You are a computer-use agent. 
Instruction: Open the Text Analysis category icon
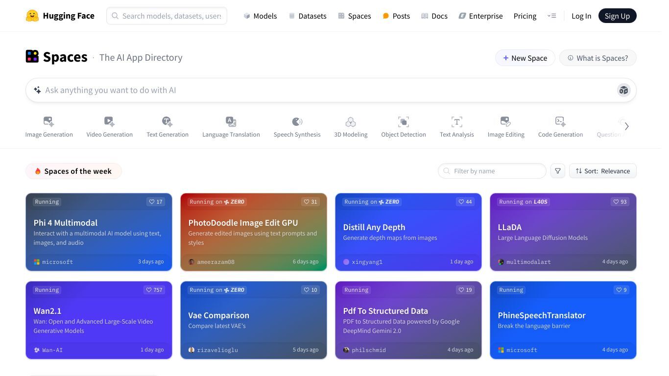457,121
